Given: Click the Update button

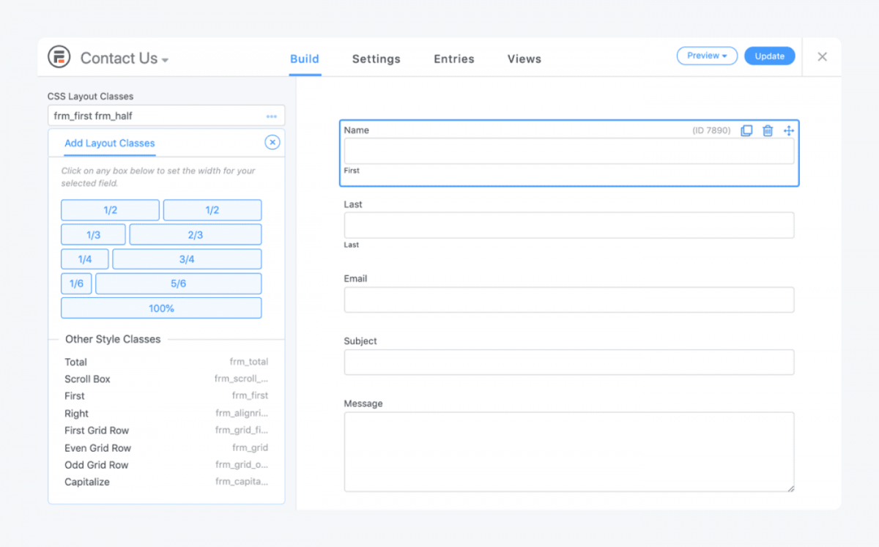Looking at the screenshot, I should (769, 56).
